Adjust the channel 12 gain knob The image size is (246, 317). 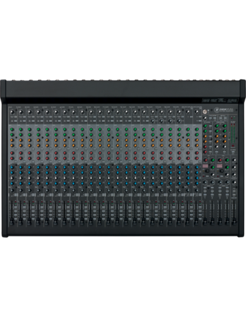click(108, 112)
